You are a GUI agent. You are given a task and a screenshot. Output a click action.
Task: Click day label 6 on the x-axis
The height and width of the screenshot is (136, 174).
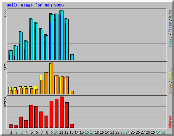37,132
